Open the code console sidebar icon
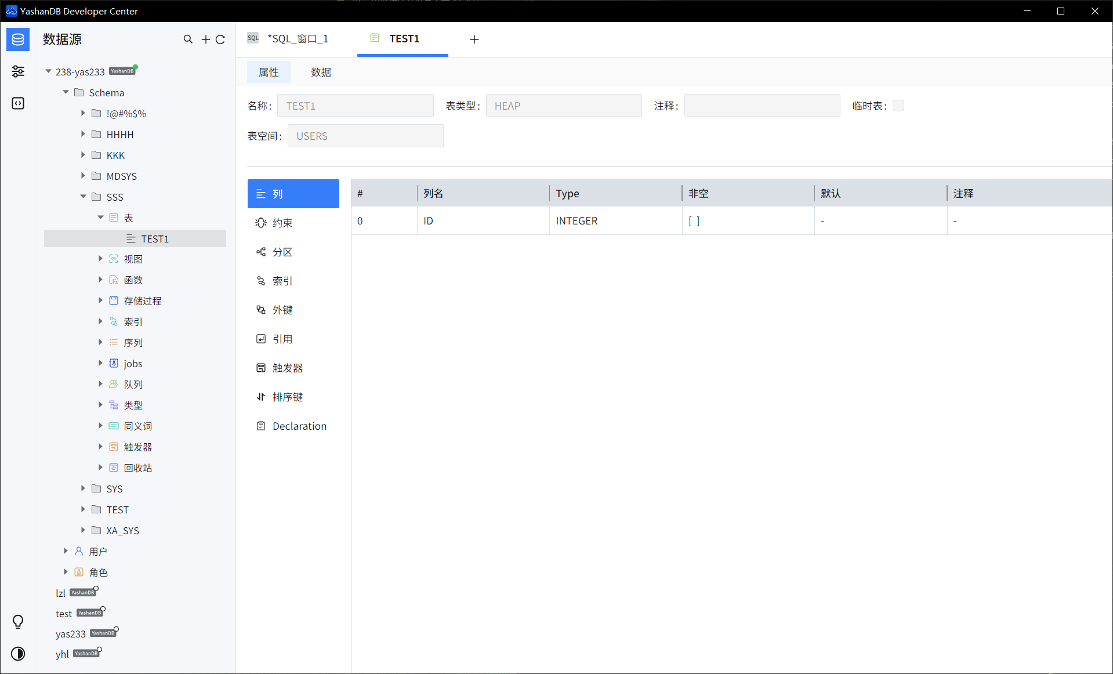Image resolution: width=1113 pixels, height=674 pixels. (x=18, y=103)
